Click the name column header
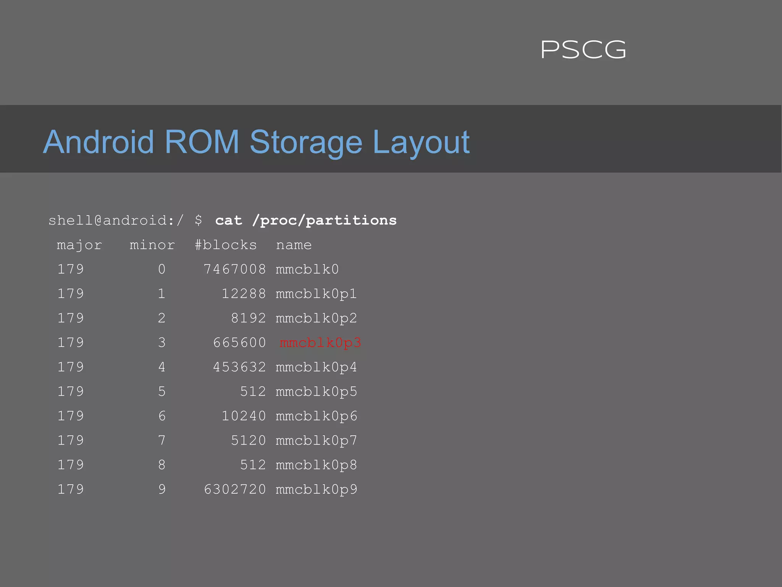The image size is (782, 587). tap(294, 245)
